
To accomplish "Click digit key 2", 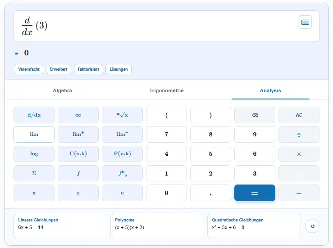I will (210, 173).
